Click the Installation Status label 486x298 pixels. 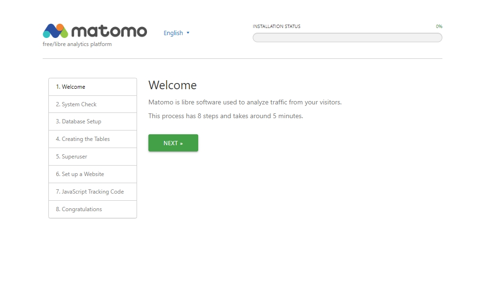(276, 27)
